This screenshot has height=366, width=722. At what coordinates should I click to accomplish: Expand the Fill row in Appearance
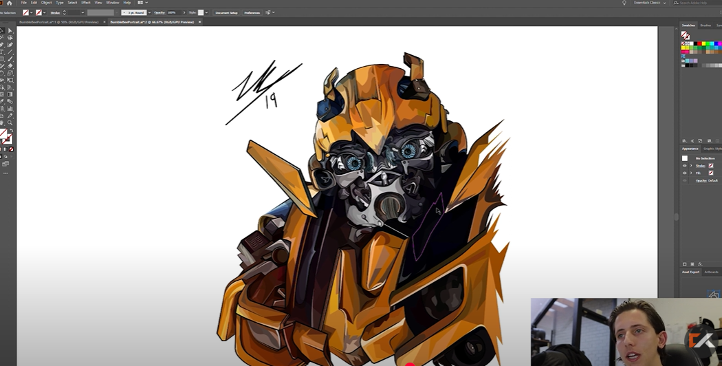point(691,173)
